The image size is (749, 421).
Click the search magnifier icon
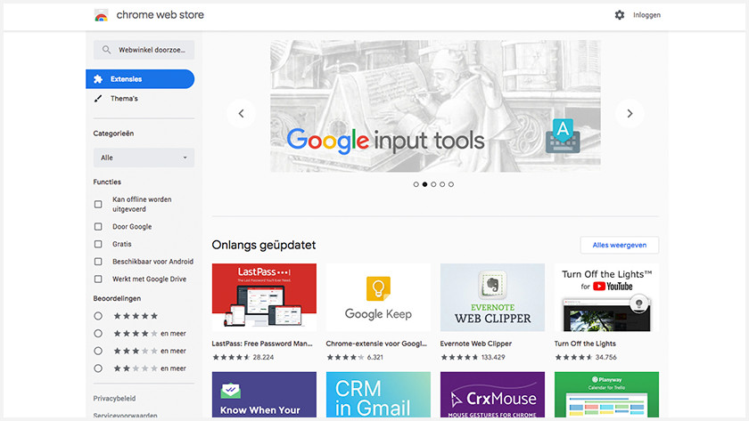click(107, 51)
